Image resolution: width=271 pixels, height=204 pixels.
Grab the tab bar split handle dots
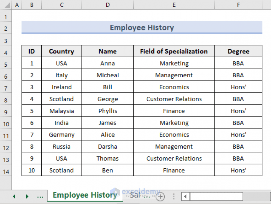[173, 197]
